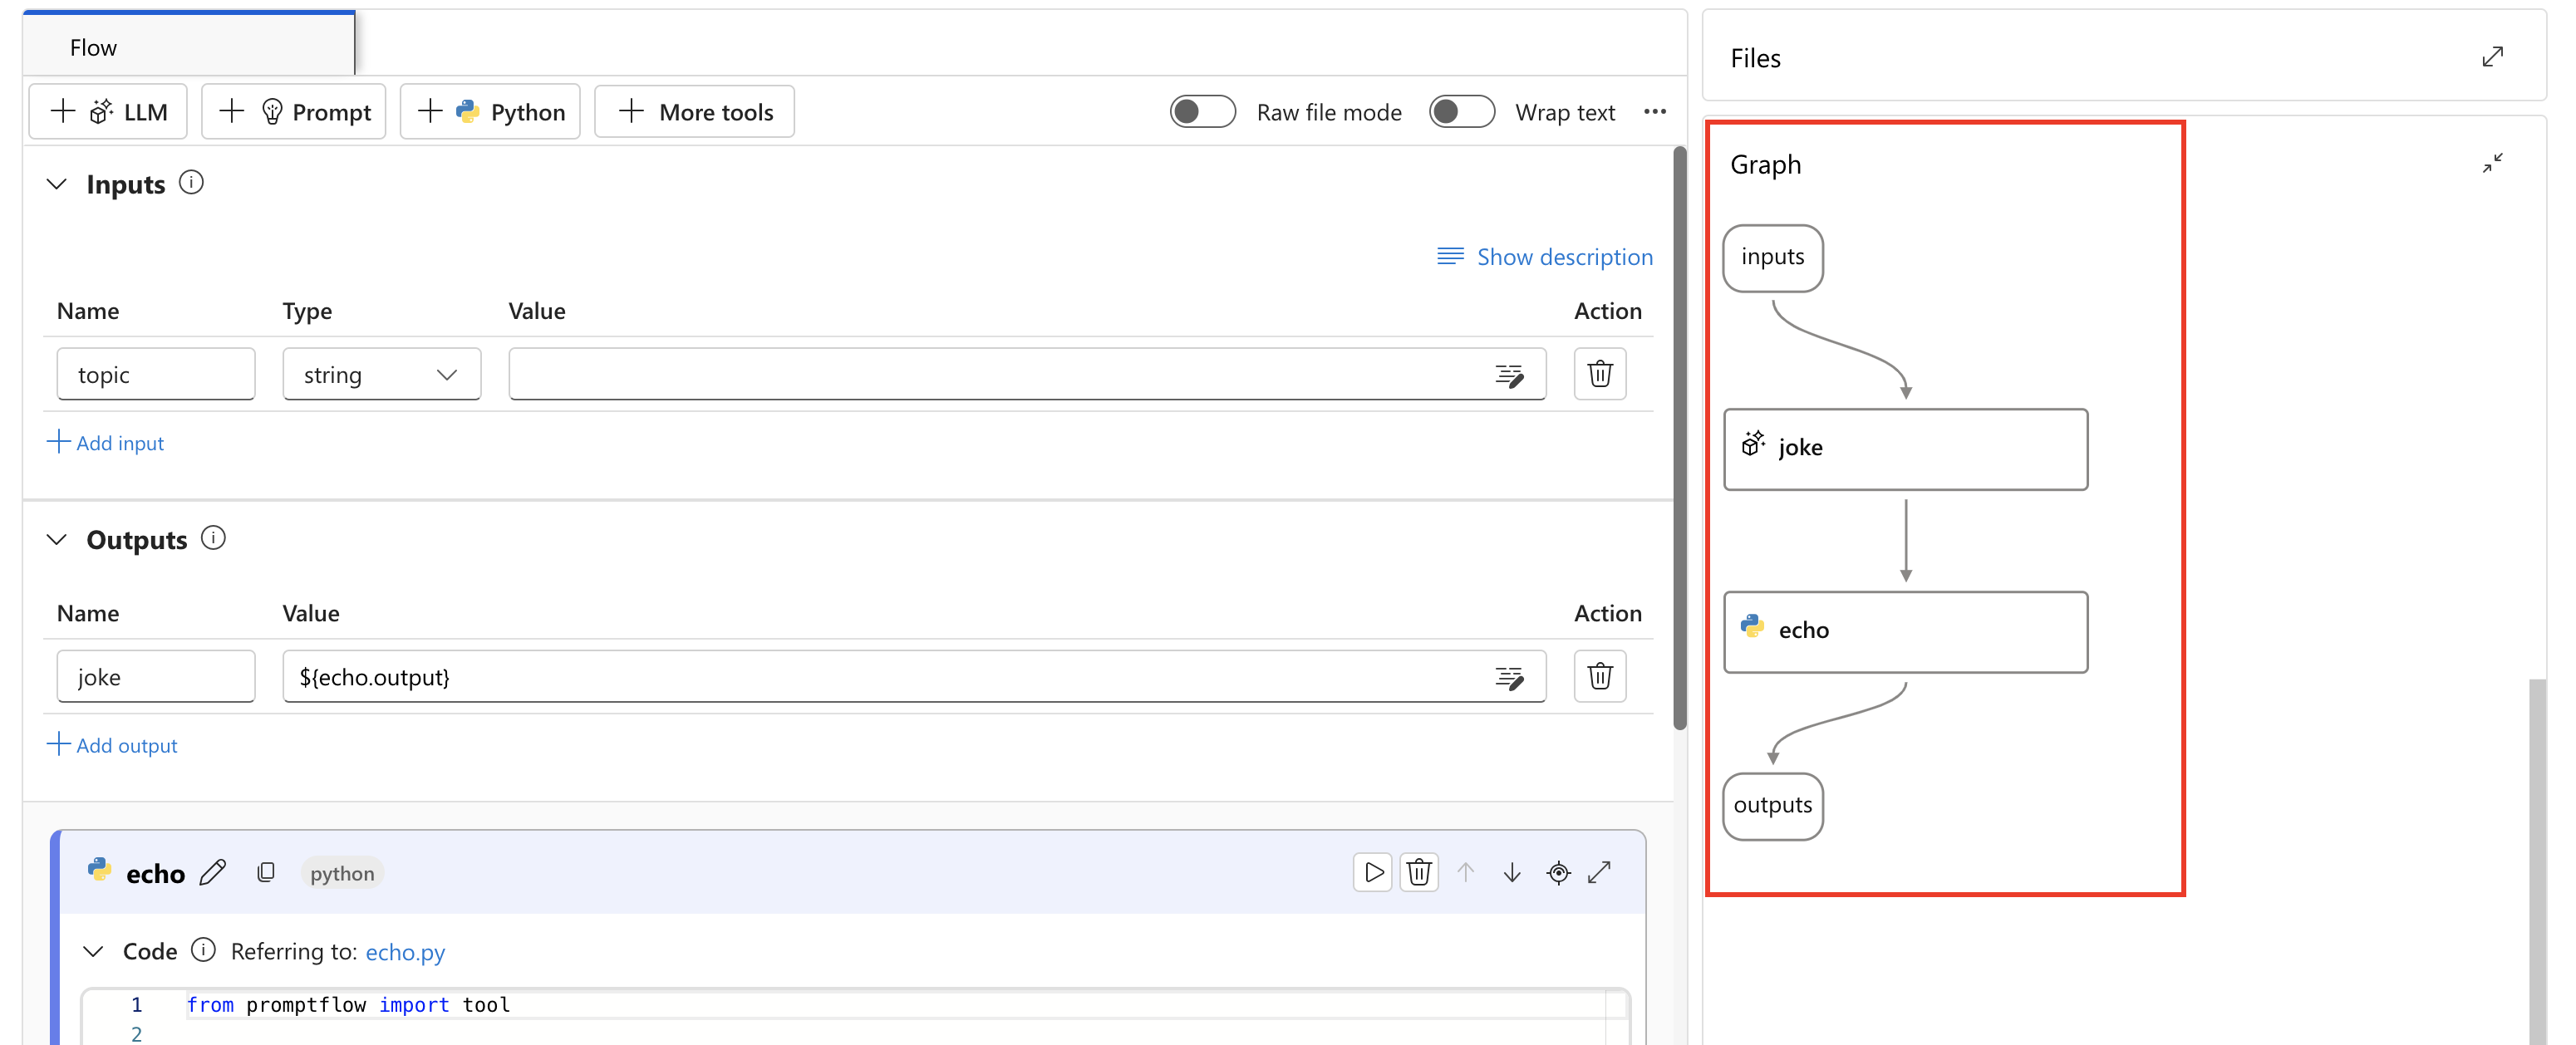Viewport: 2576px width, 1045px height.
Task: Duplicate the echo node
Action: (266, 872)
